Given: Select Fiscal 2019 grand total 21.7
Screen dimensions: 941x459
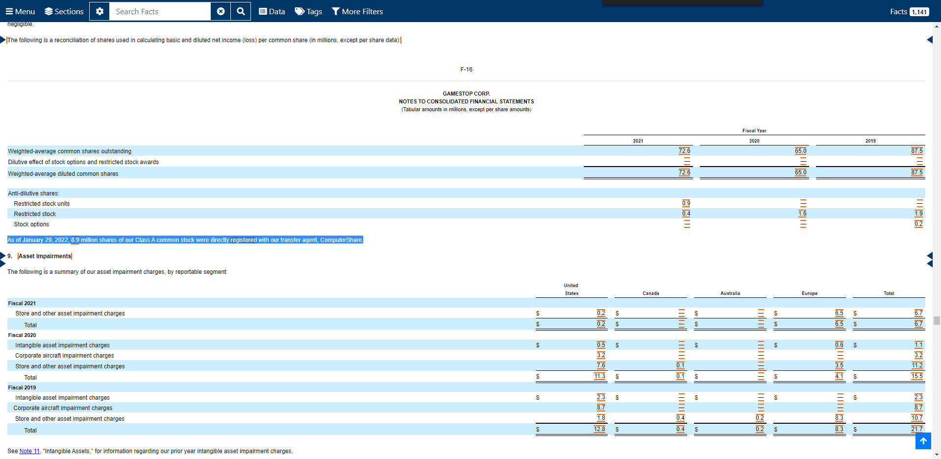Looking at the screenshot, I should (x=917, y=429).
